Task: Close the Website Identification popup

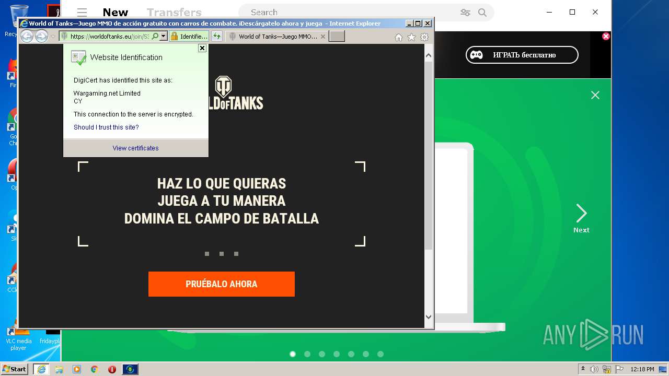Action: pyautogui.click(x=202, y=48)
